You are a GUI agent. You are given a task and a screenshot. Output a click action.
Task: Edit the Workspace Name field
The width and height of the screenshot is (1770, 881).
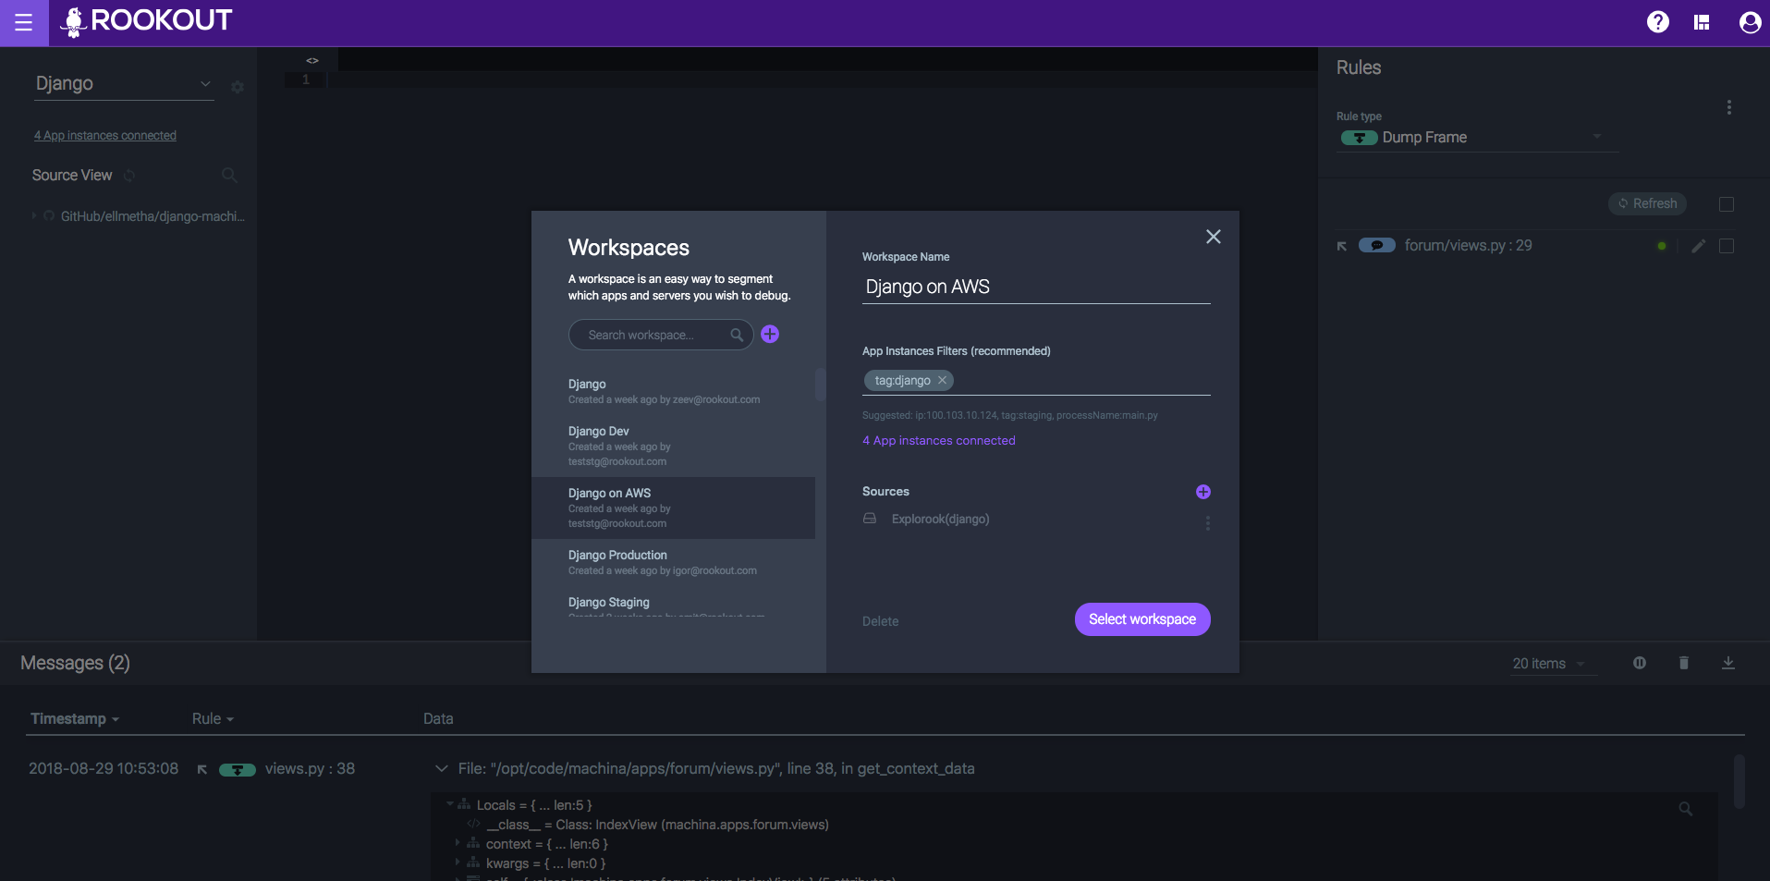1036,287
